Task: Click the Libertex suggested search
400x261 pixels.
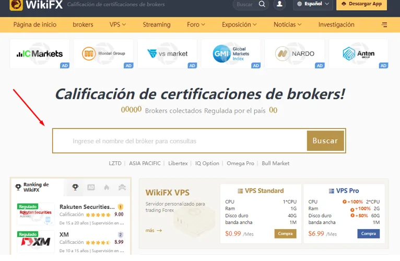Action: click(x=178, y=163)
